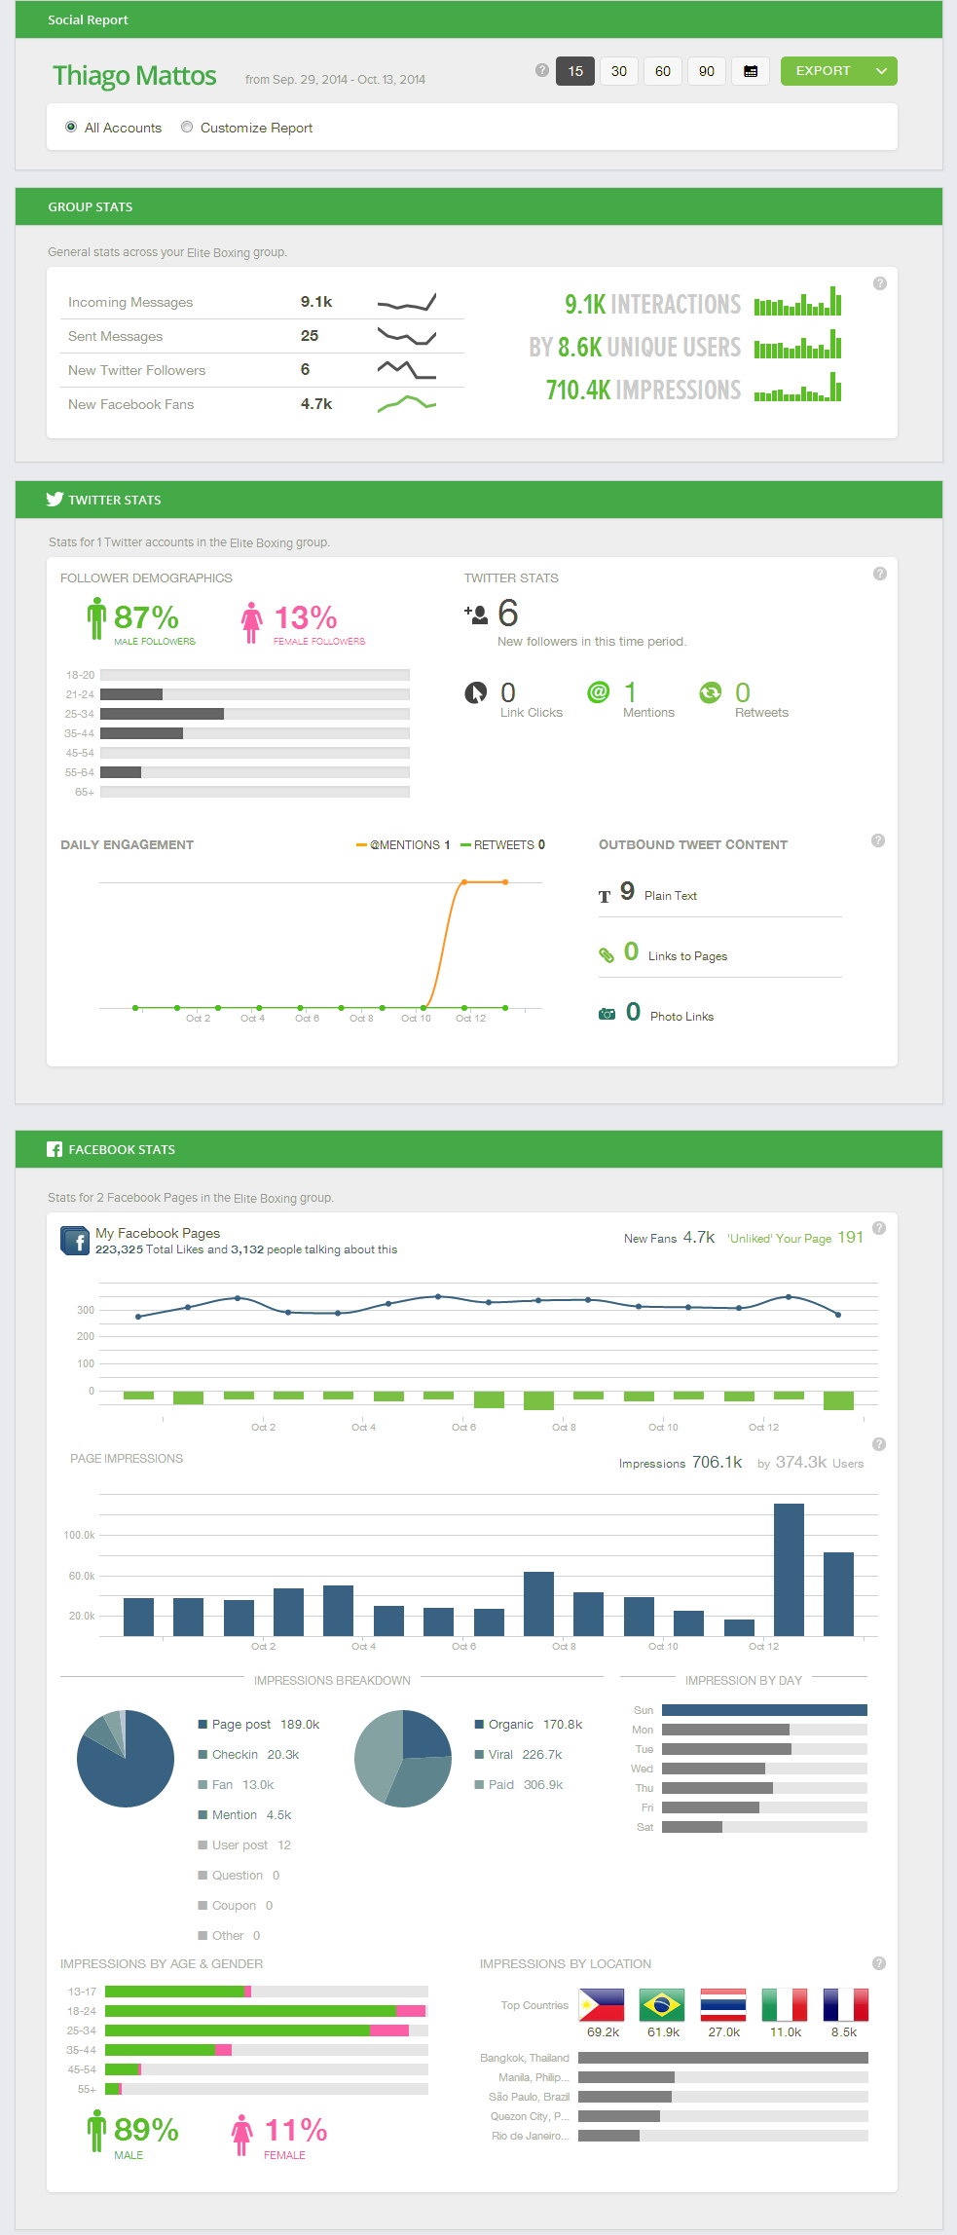Toggle the @Mentions series in Daily Engagement legend

click(x=403, y=845)
